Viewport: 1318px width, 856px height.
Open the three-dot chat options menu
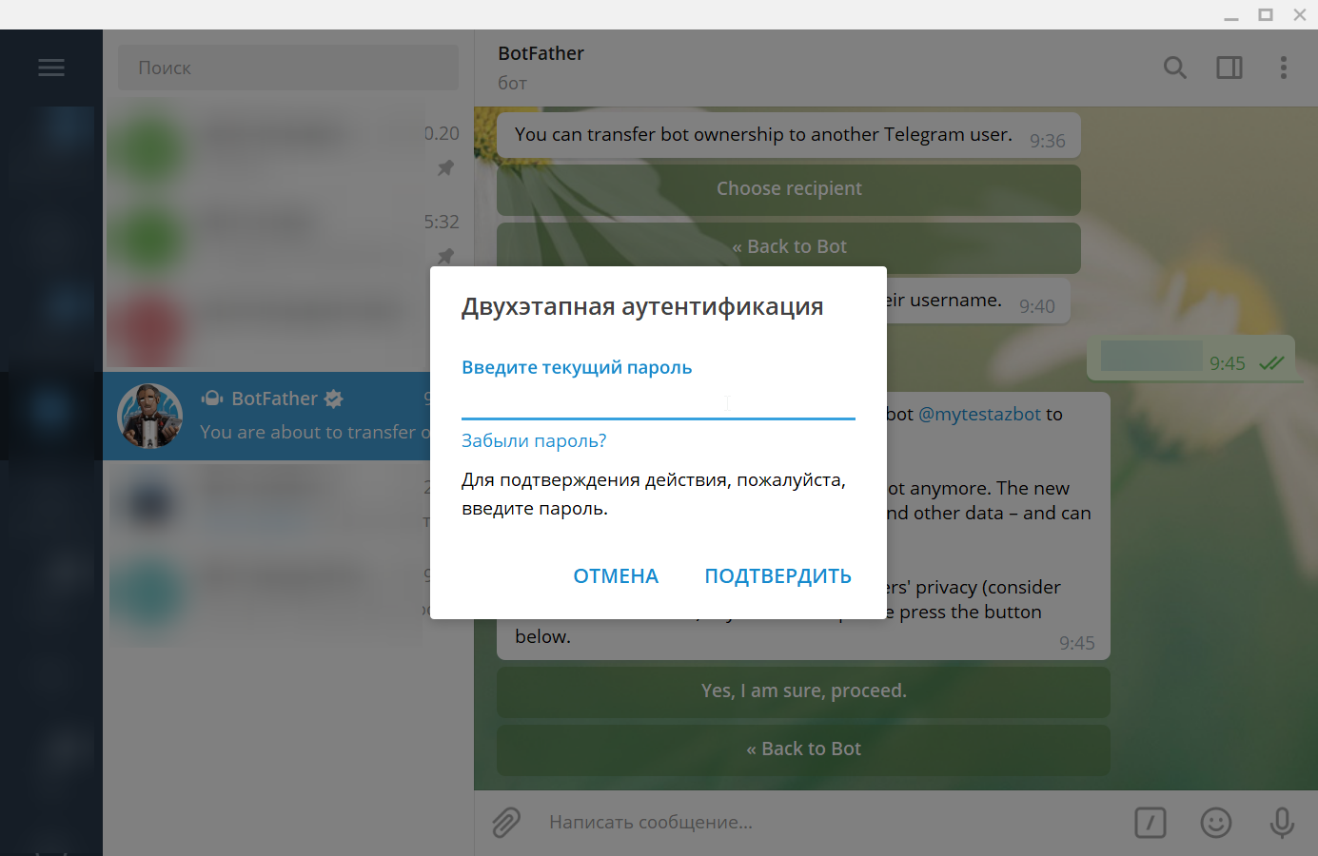pyautogui.click(x=1283, y=68)
